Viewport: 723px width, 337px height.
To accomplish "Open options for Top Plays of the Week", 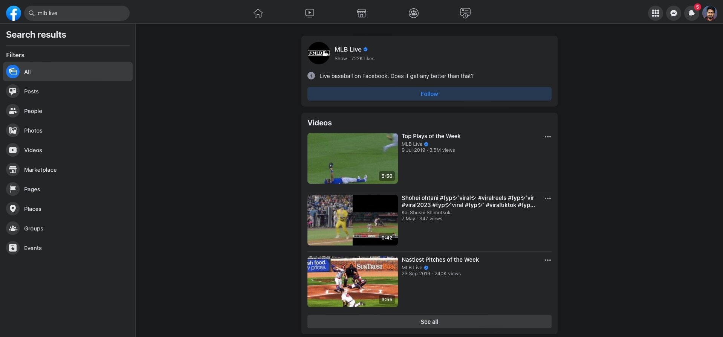I will [x=548, y=137].
